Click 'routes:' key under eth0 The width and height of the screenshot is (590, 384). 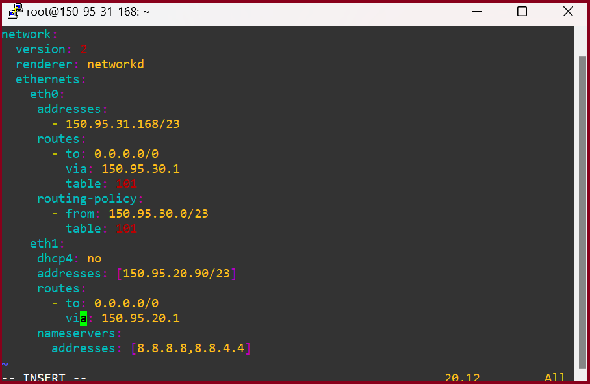[62, 139]
